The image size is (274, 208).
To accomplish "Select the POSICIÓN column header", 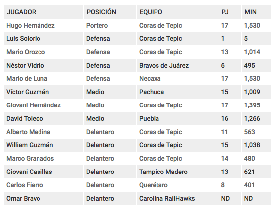I will 101,12.
